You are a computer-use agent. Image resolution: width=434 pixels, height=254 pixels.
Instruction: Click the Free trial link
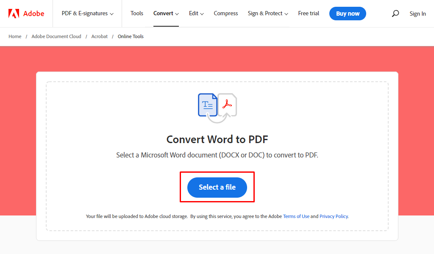309,14
